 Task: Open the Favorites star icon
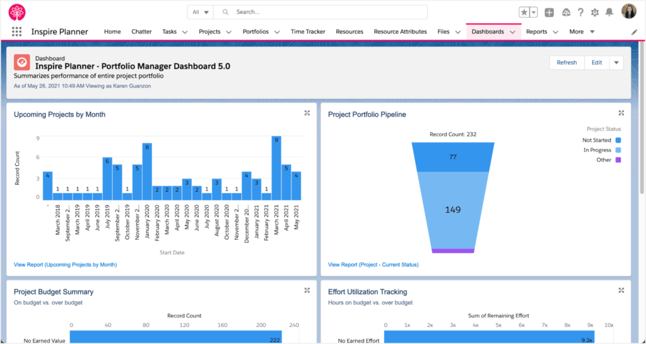pyautogui.click(x=524, y=13)
